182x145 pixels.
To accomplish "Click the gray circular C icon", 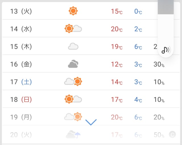I will coord(172,135).
